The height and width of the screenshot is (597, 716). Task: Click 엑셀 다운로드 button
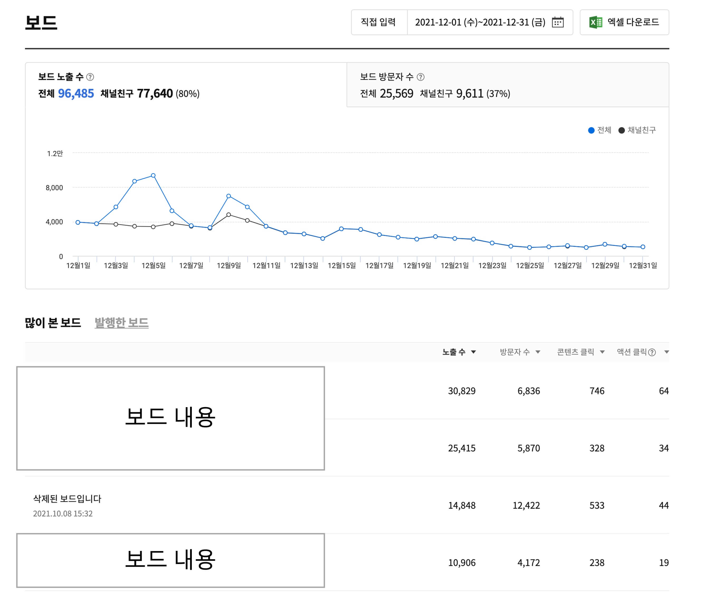tap(624, 22)
